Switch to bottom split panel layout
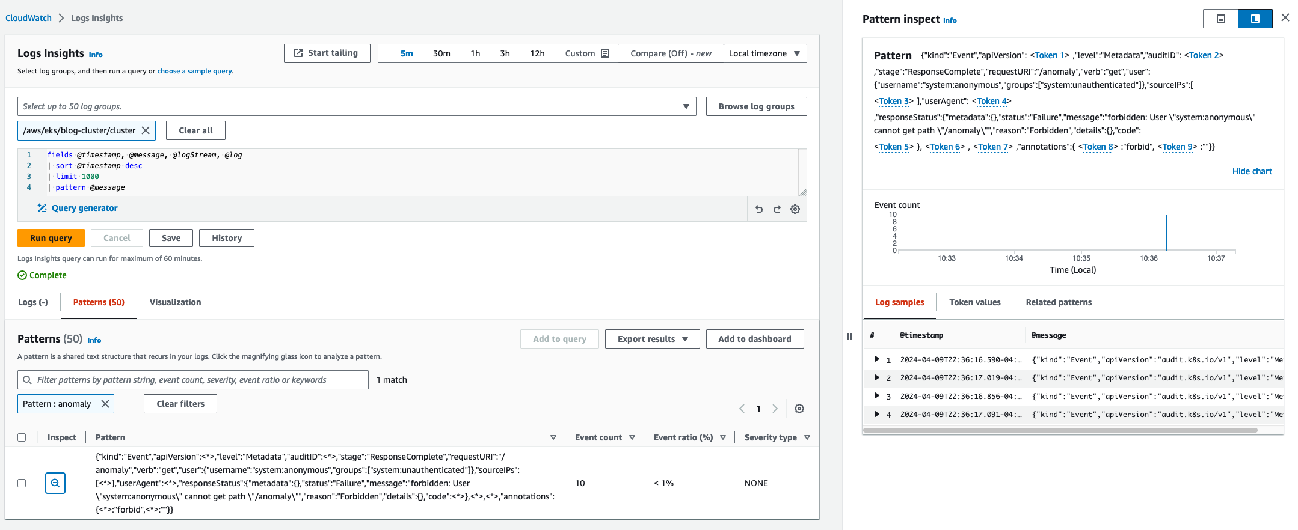 tap(1221, 19)
